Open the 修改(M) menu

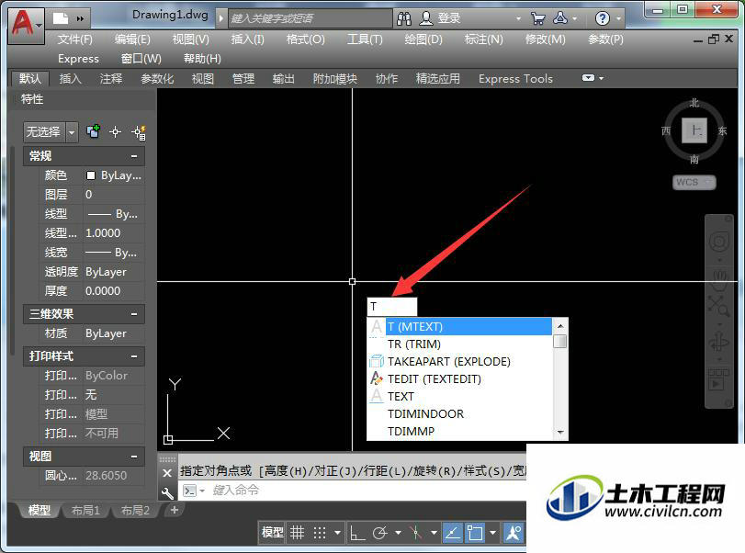click(x=546, y=39)
